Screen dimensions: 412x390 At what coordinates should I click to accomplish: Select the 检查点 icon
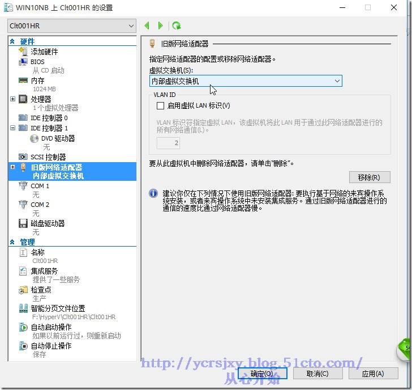tap(23, 290)
